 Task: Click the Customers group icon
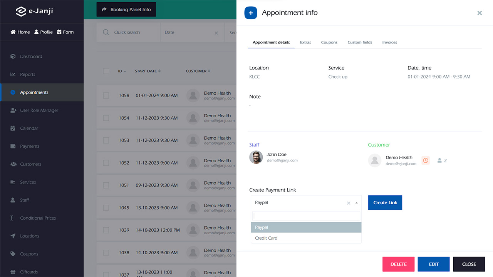coord(13,164)
